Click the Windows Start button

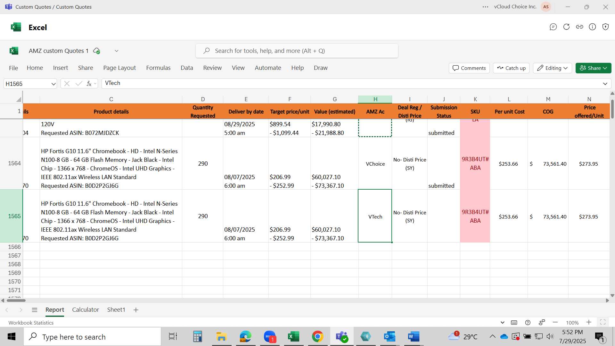pyautogui.click(x=12, y=337)
